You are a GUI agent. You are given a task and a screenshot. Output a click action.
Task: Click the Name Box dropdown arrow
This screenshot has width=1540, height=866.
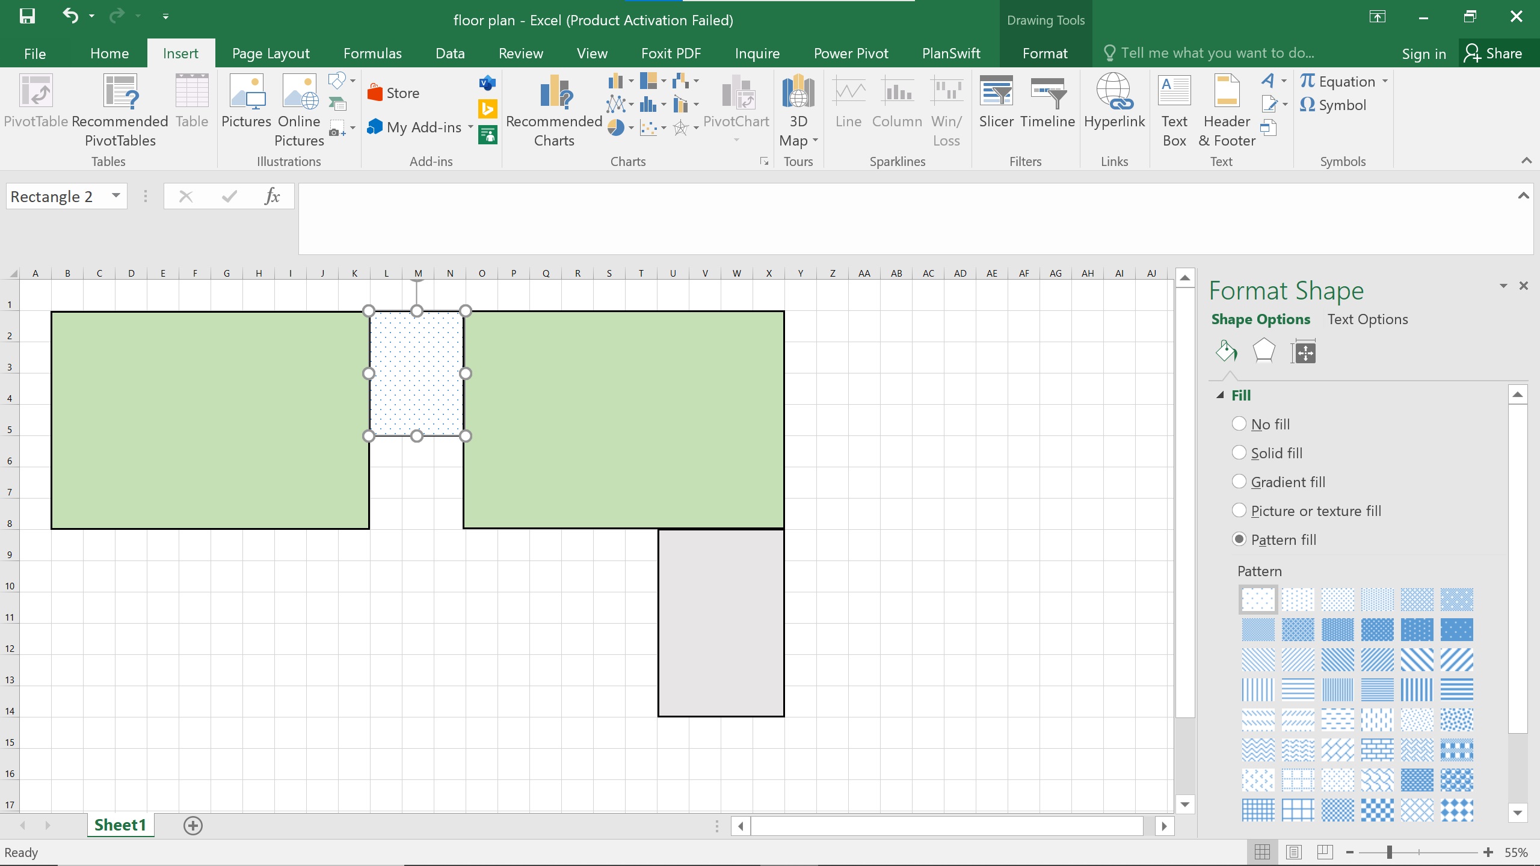point(115,195)
